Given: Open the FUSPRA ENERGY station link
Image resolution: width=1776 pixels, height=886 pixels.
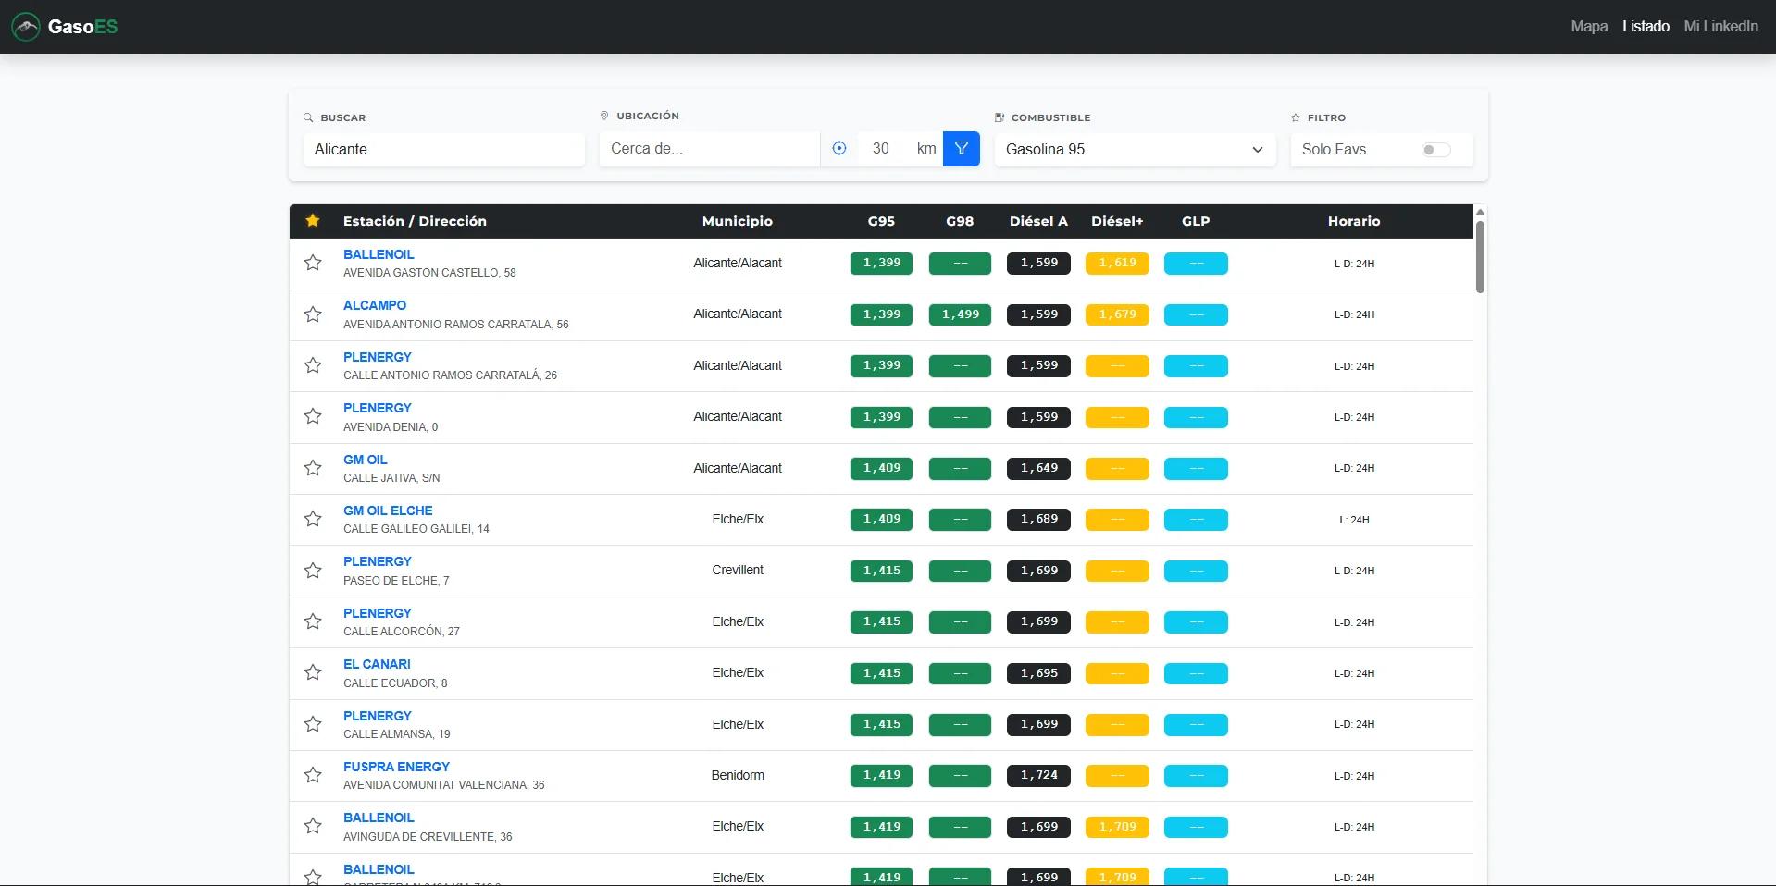Looking at the screenshot, I should [396, 767].
